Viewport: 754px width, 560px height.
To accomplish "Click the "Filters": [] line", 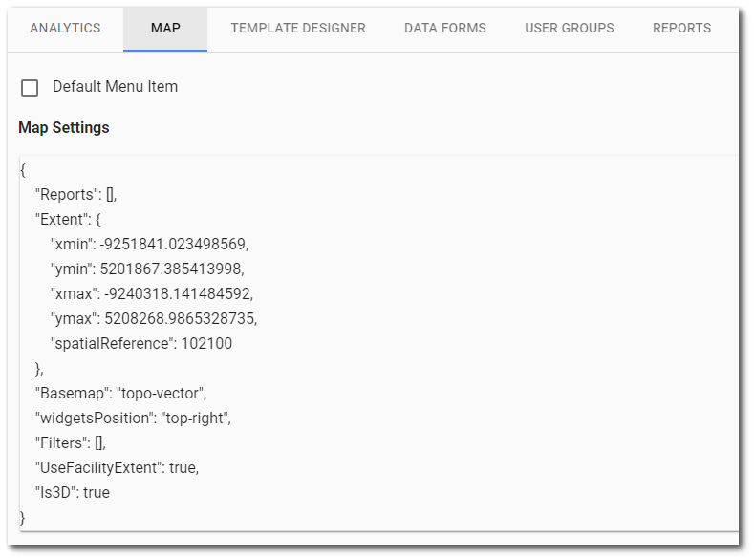I will point(71,443).
